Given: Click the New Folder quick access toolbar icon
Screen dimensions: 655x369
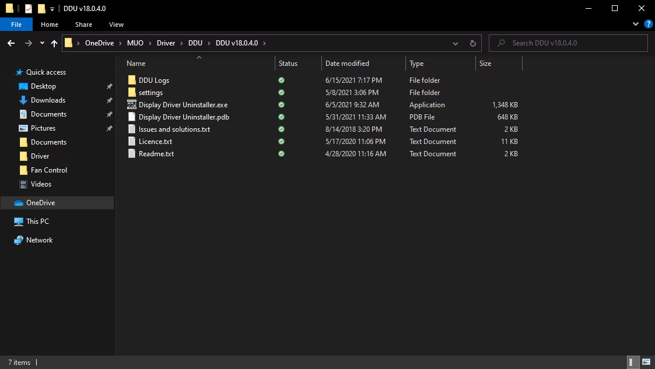Looking at the screenshot, I should (42, 8).
